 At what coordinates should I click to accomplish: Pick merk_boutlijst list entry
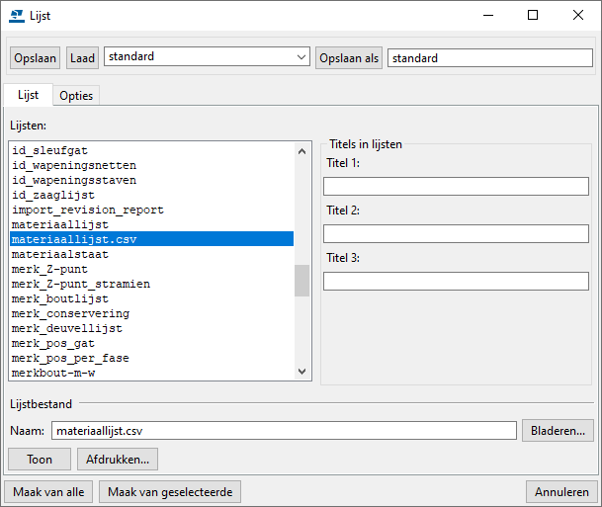coord(60,298)
